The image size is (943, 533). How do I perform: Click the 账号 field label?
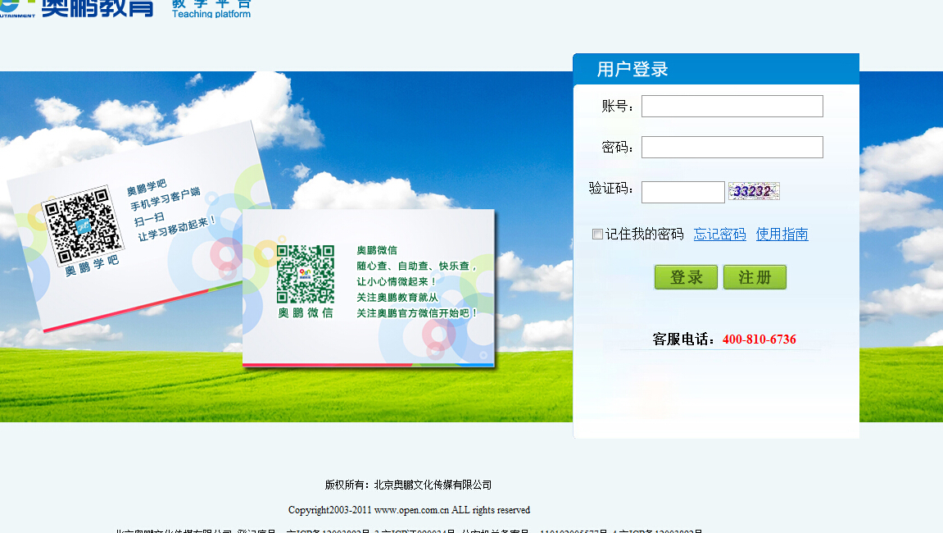[617, 106]
